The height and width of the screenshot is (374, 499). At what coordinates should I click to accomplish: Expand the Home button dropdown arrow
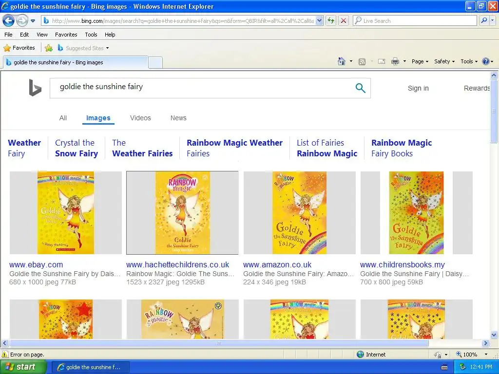pos(351,61)
